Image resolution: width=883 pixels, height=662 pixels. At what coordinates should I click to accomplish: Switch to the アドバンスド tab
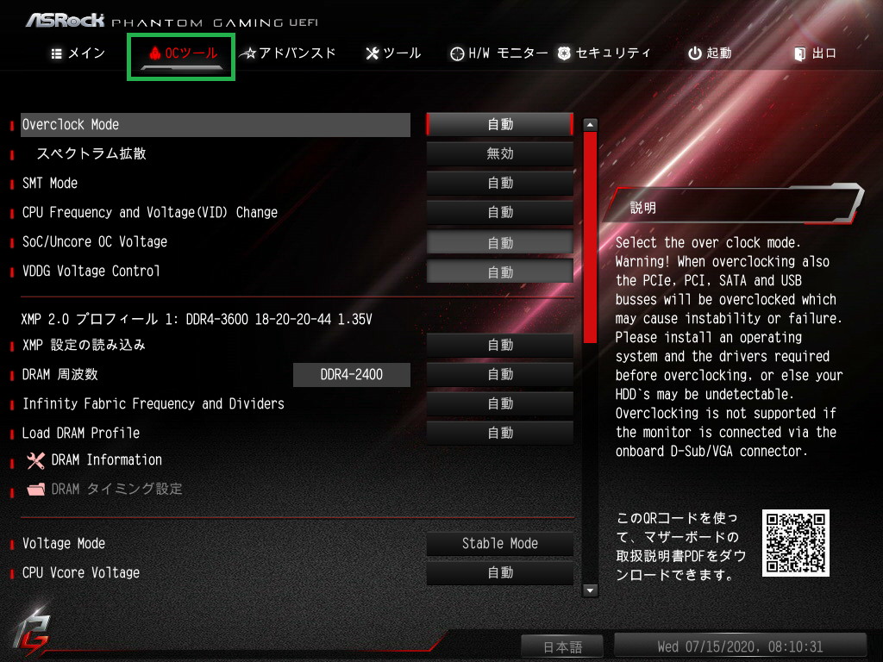click(x=288, y=53)
